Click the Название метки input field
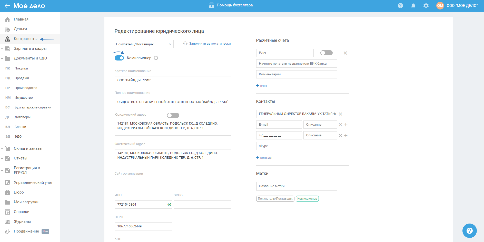The width and height of the screenshot is (484, 242). click(x=297, y=186)
